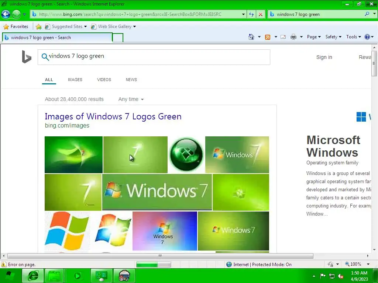Open first green swoosh wallpaper thumbnail
This screenshot has height=283, width=378.
(x=73, y=155)
